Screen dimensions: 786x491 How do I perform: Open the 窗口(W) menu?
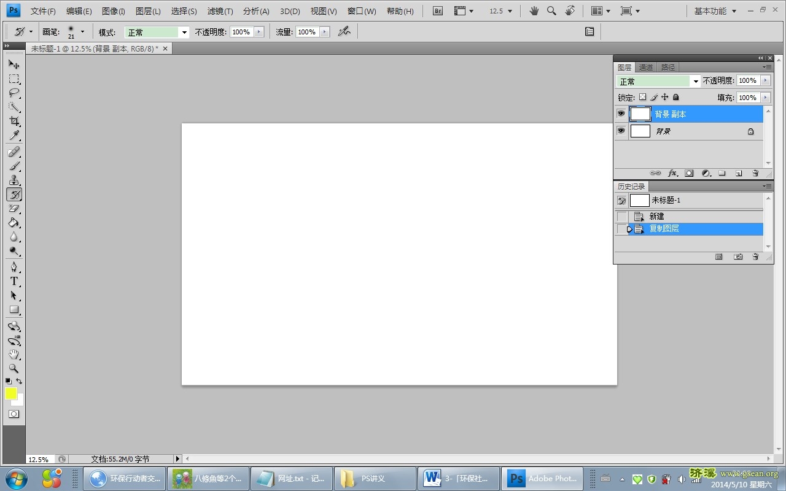[x=362, y=11]
